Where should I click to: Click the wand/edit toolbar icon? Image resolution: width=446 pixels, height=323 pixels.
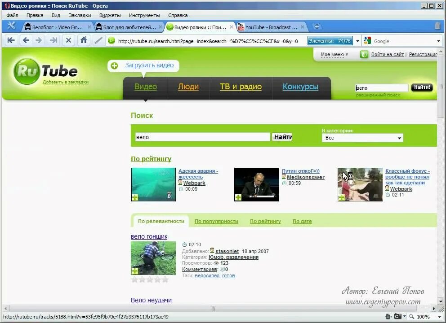(98, 40)
